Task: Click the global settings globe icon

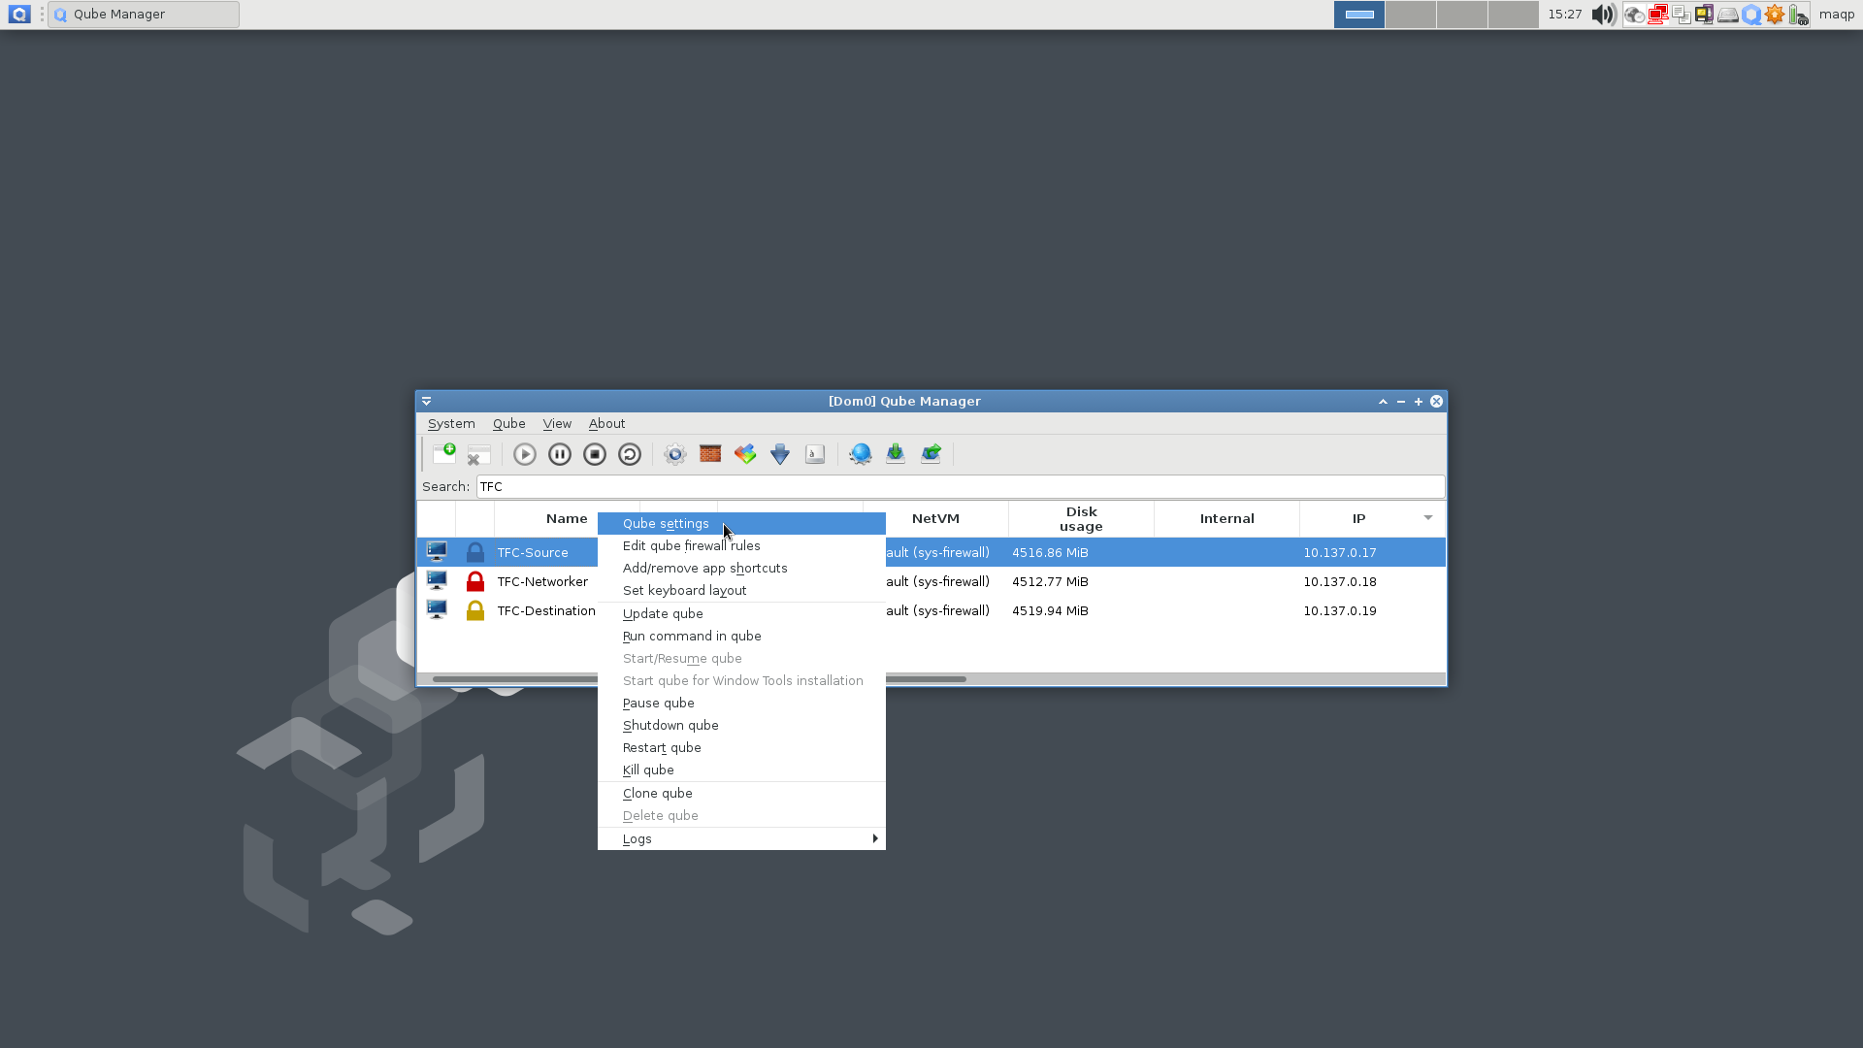Action: coord(860,454)
